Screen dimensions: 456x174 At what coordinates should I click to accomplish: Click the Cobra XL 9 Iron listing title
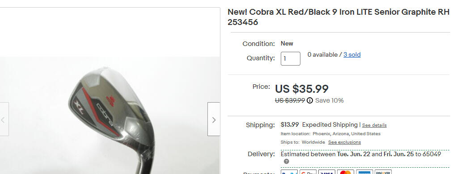click(x=338, y=17)
